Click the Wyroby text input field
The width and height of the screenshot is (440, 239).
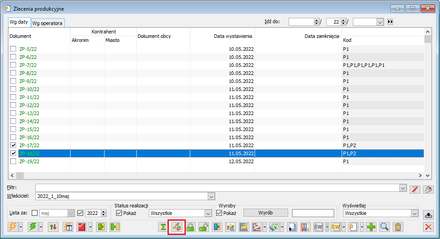tap(313, 213)
